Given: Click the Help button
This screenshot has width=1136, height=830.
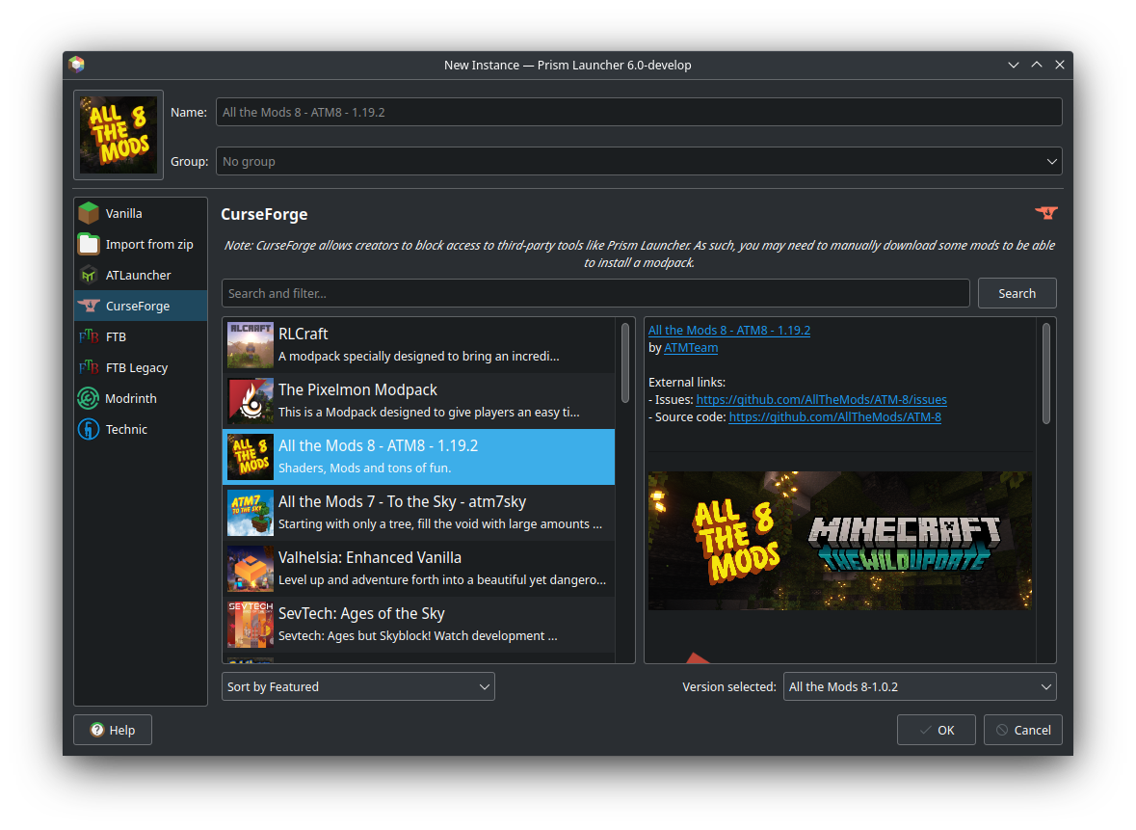Looking at the screenshot, I should pos(113,730).
